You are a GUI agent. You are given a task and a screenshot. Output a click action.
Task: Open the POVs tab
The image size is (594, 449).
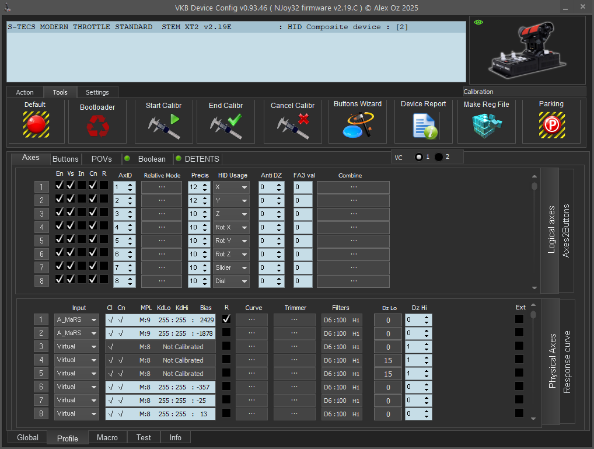(102, 159)
